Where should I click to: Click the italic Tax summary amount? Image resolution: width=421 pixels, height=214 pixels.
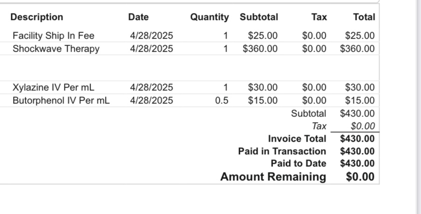tap(363, 126)
